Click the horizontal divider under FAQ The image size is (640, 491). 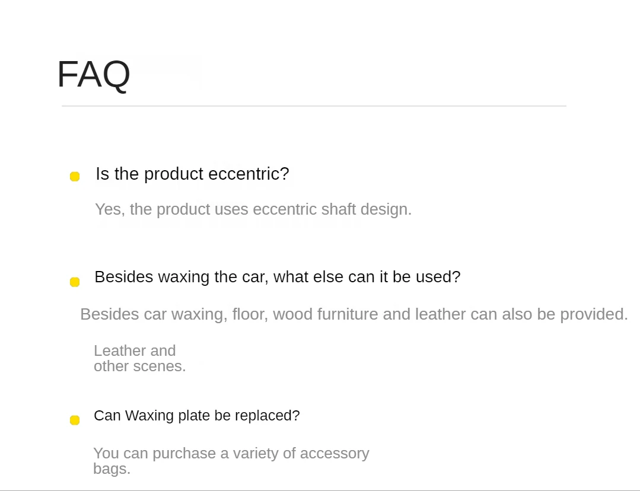click(314, 106)
